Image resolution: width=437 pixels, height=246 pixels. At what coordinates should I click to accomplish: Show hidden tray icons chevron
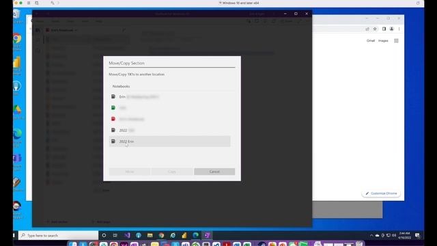(x=371, y=235)
